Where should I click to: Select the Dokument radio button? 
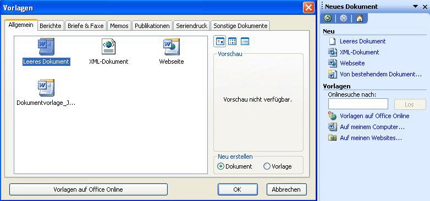(x=220, y=166)
